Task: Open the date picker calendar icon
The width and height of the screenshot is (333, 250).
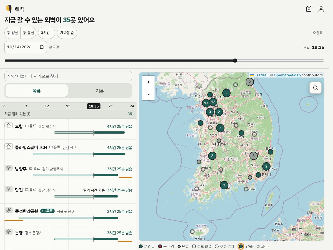Action: point(42,47)
